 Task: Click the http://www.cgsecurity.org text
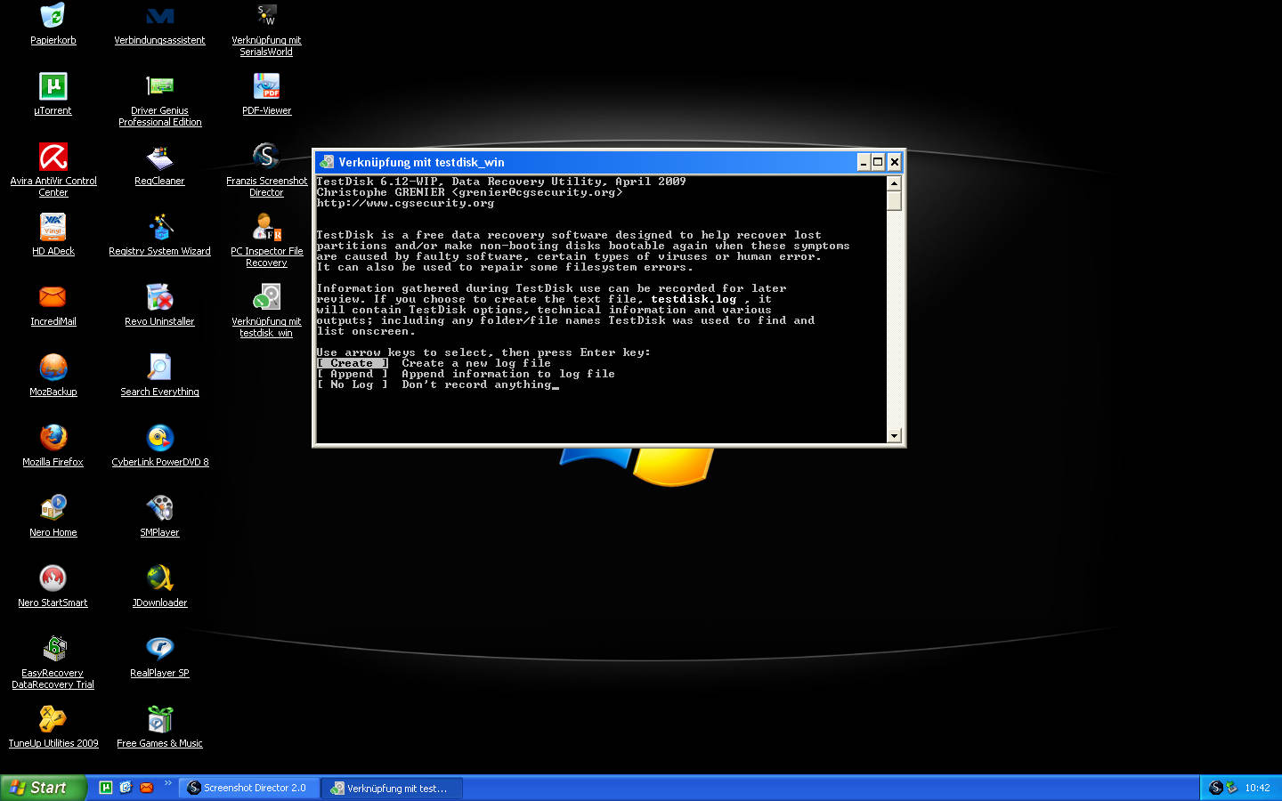pyautogui.click(x=405, y=203)
